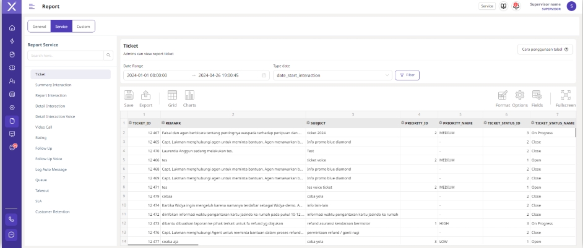Open the phone dialer in sidebar
The width and height of the screenshot is (583, 248).
pos(11,218)
